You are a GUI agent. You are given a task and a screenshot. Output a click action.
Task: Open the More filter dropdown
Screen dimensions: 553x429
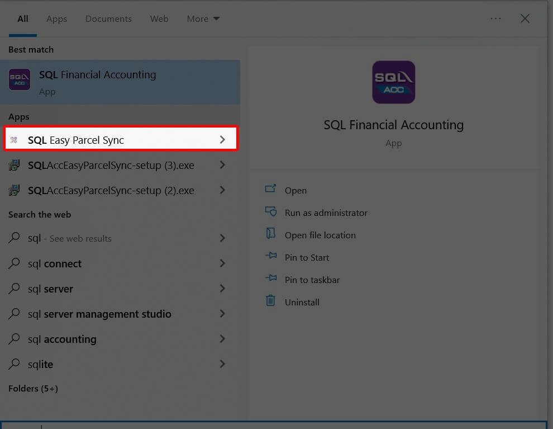click(x=203, y=18)
